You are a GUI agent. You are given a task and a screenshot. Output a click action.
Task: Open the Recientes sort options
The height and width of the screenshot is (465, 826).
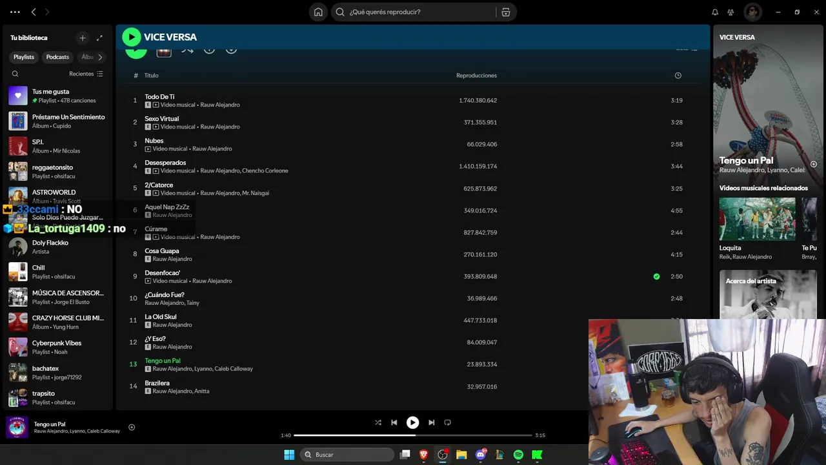[86, 74]
